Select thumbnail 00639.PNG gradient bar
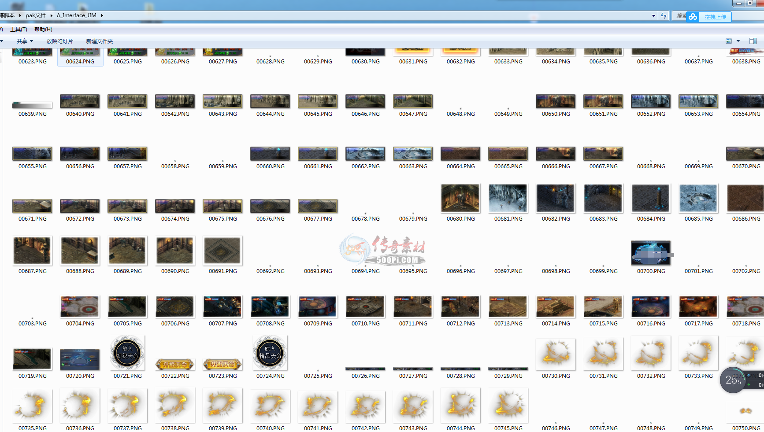The image size is (764, 432). click(32, 105)
